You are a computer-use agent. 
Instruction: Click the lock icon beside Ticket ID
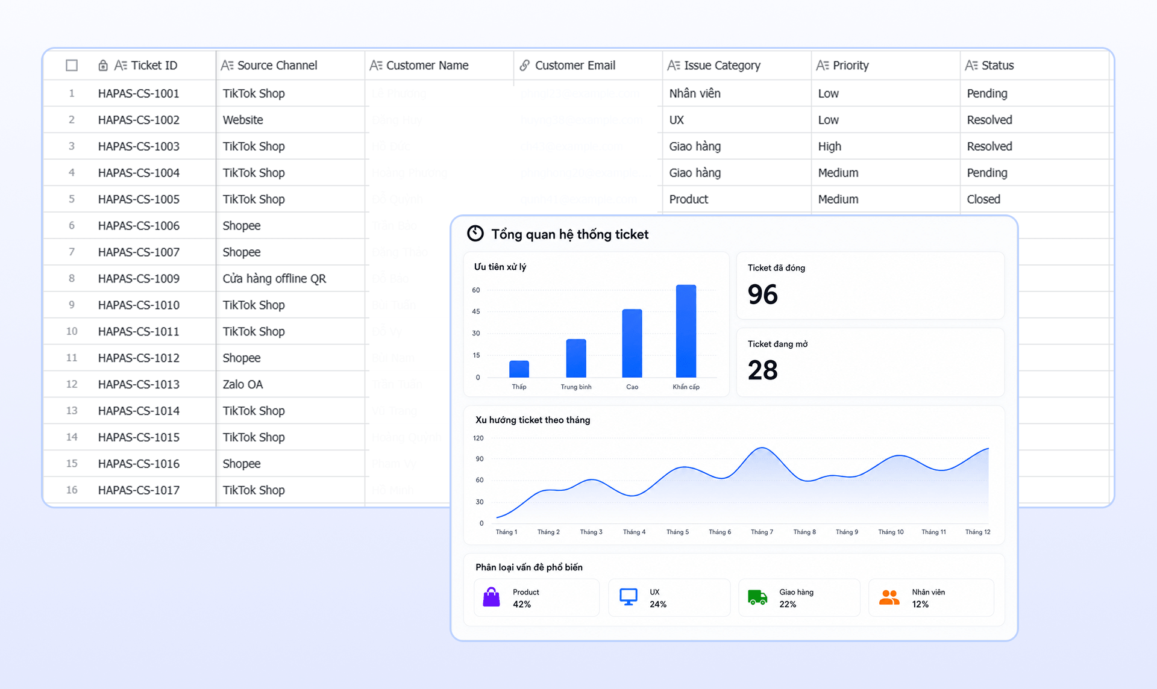point(103,65)
